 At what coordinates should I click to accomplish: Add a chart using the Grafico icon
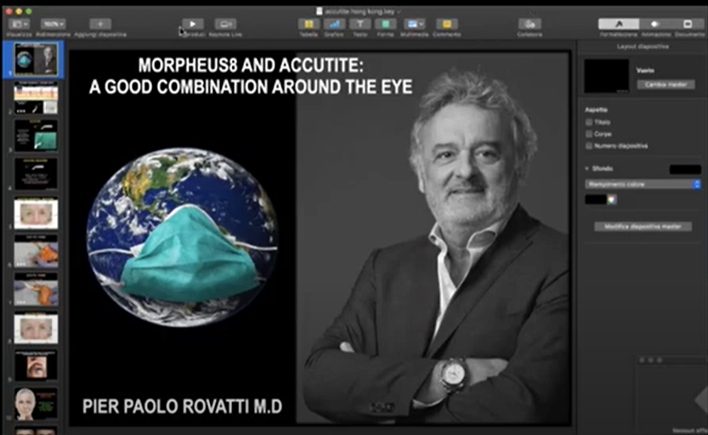(x=334, y=24)
